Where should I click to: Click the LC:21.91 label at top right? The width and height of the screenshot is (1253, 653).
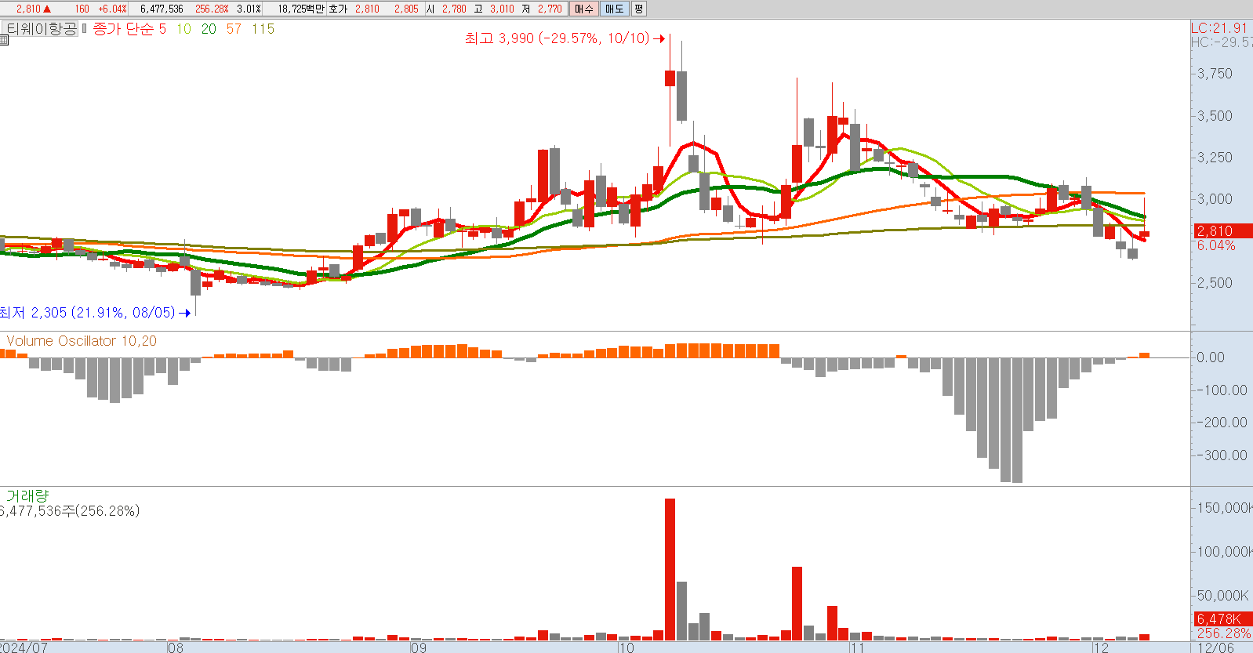coord(1219,27)
